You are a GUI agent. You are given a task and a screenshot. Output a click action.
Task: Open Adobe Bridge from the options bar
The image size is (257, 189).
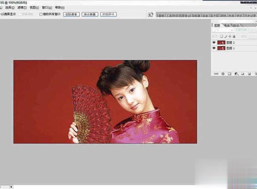pyautogui.click(x=150, y=15)
